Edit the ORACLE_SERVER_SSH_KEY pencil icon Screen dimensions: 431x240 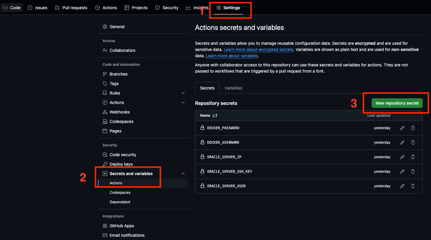coord(402,172)
